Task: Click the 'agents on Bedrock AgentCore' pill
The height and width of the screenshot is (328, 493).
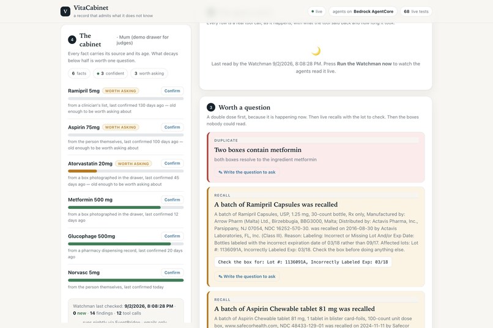Action: tap(363, 11)
